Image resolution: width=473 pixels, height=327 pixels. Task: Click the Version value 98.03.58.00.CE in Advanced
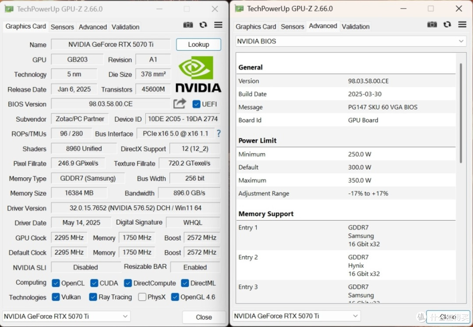pyautogui.click(x=368, y=81)
